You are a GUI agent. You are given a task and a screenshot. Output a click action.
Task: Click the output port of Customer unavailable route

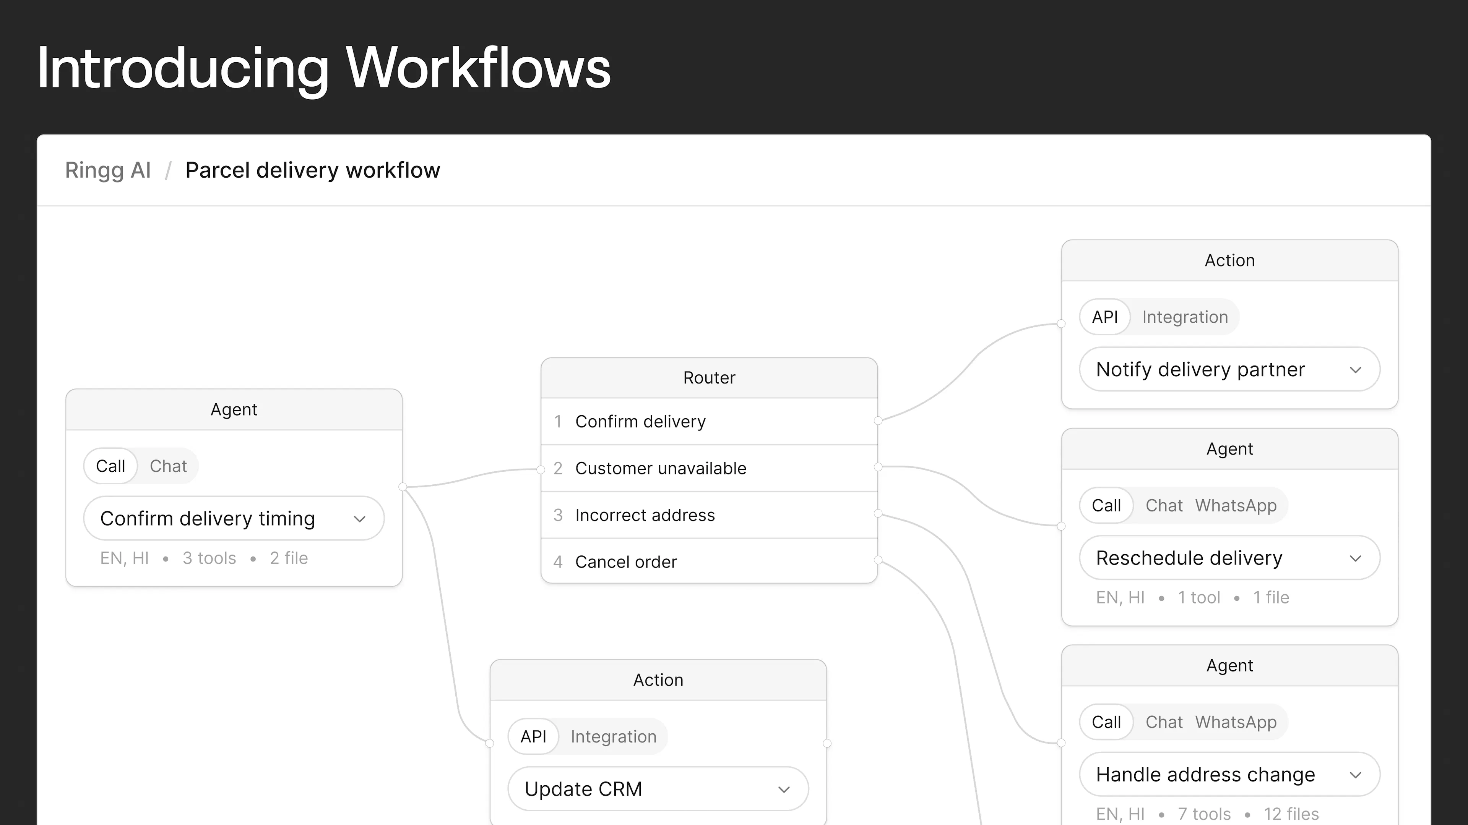(878, 467)
